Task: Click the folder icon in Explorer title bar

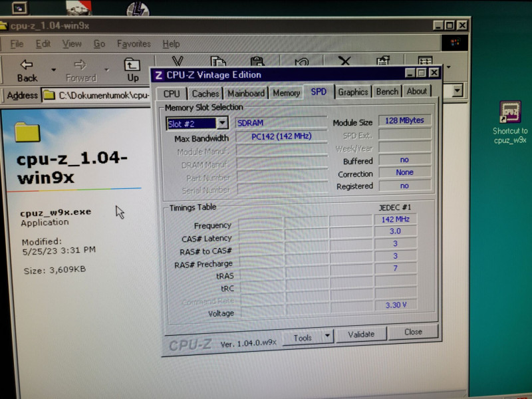Action: point(3,26)
